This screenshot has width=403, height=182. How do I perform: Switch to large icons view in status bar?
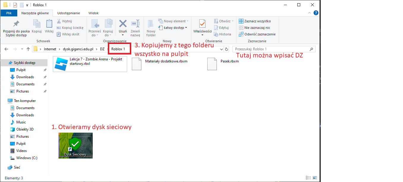coord(314,178)
